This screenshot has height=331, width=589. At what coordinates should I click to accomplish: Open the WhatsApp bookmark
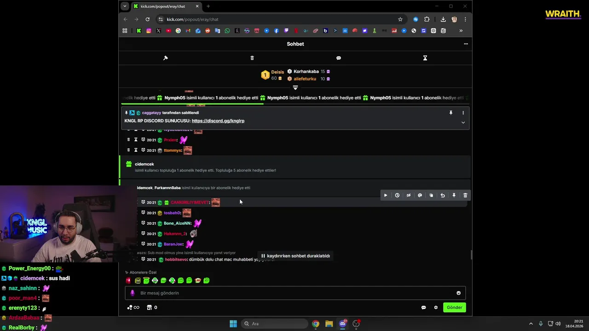(227, 31)
